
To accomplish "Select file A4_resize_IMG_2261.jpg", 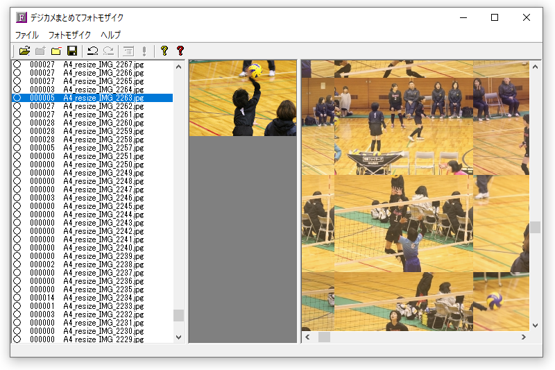I will [x=103, y=115].
